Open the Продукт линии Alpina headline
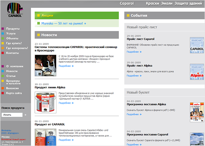205x146 pixels. pyautogui.click(x=50, y=87)
